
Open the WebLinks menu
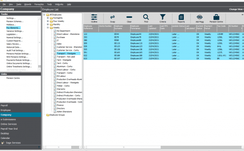(x=59, y=4)
